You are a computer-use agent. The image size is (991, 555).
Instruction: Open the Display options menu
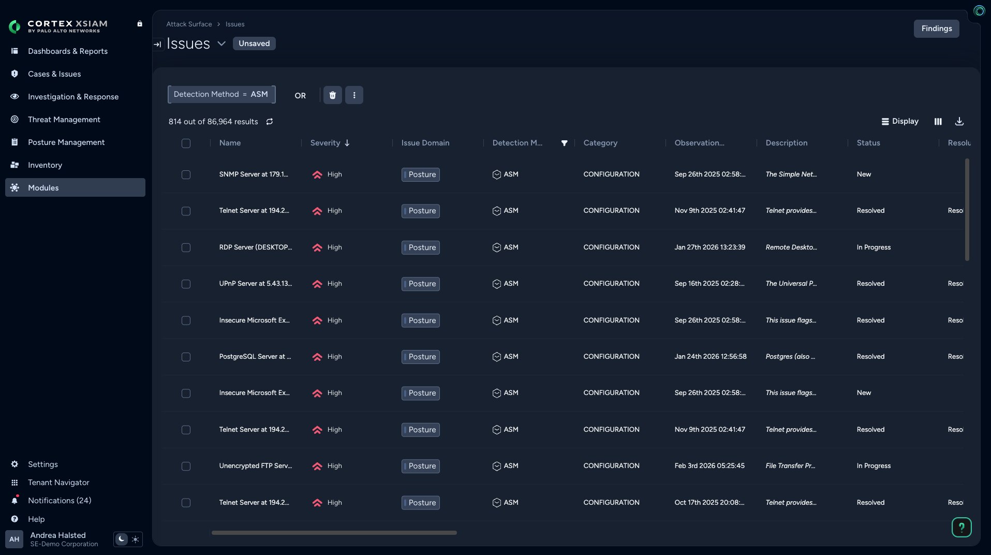tap(899, 121)
